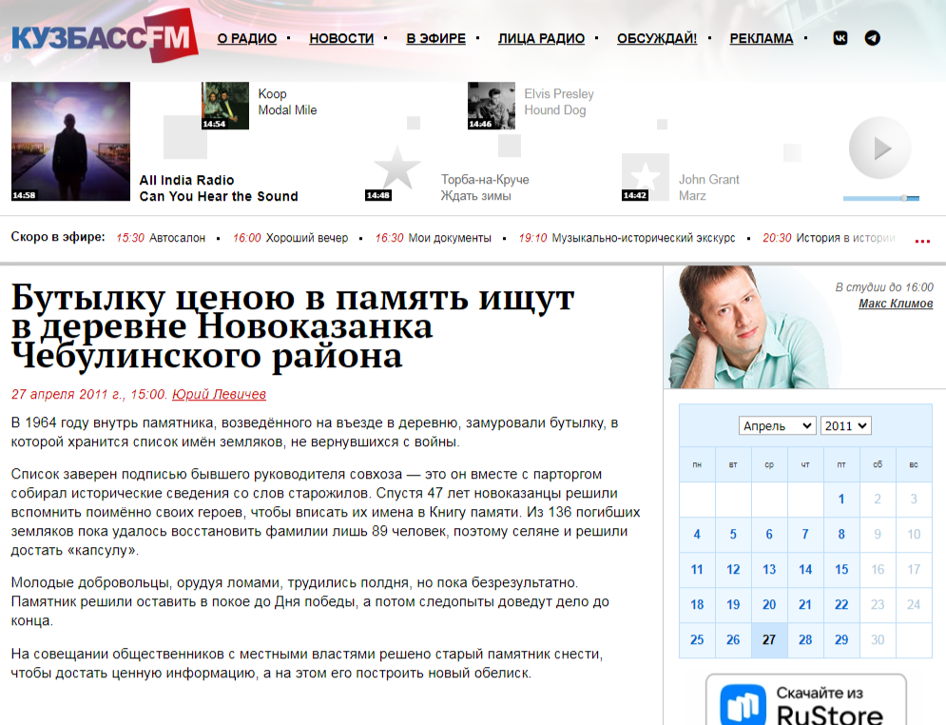Open the VK social network icon
The image size is (946, 725).
tap(840, 38)
